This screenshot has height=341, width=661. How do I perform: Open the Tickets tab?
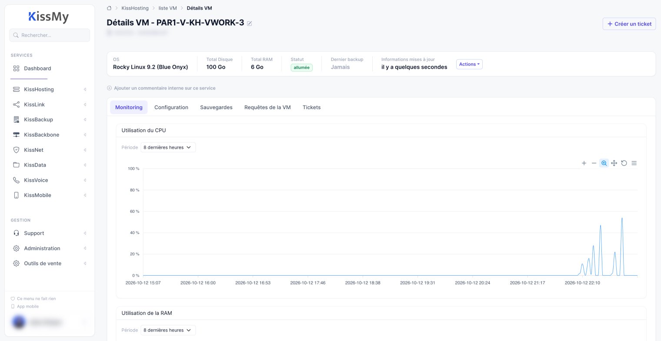[x=311, y=107]
